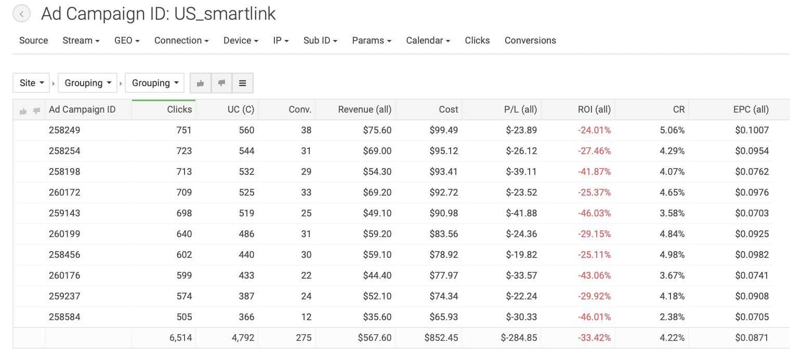Screen dimensions: 790x357
Task: Click the thumbs down toolbar button
Action: 221,83
